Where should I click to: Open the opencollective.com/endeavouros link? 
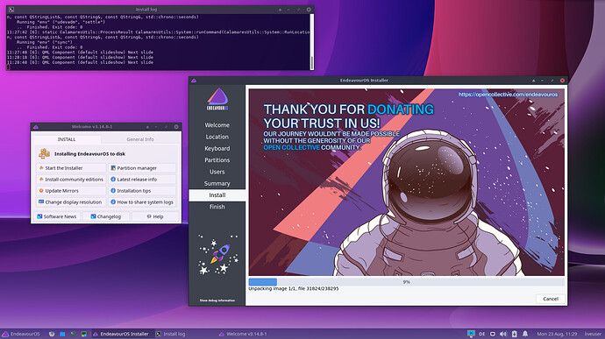click(508, 95)
